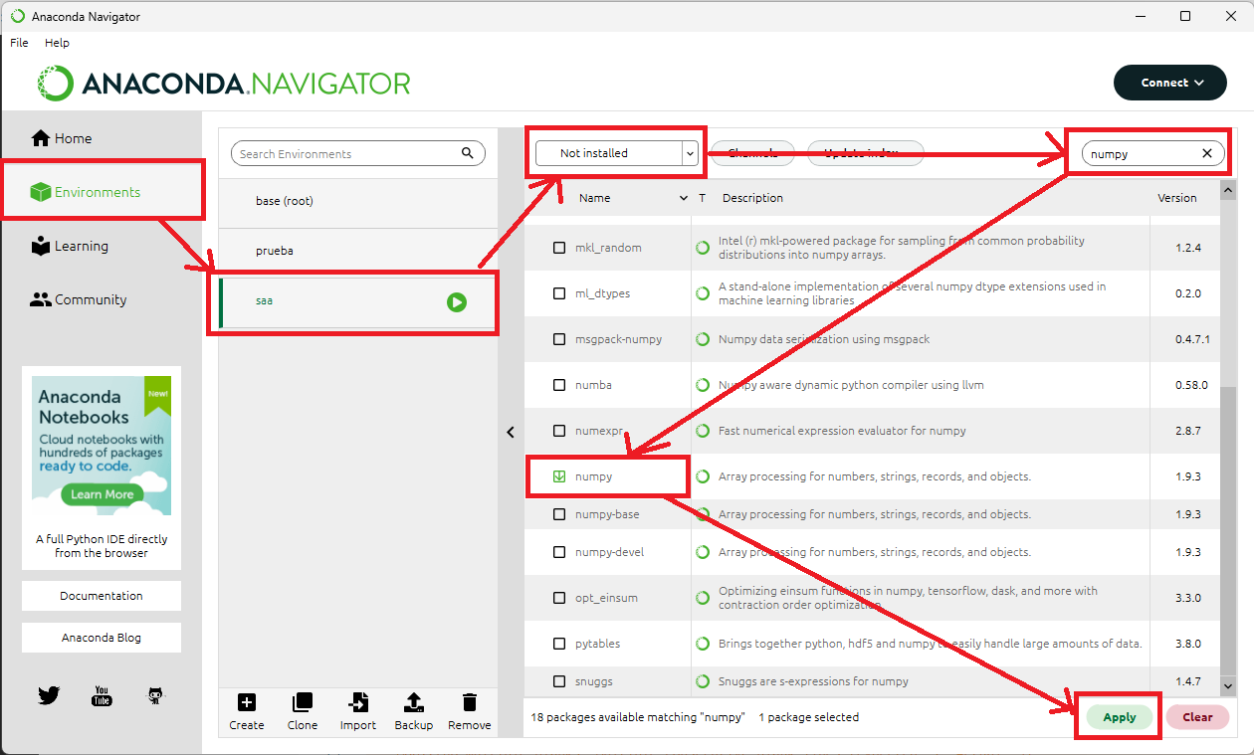Screen dimensions: 1254x755
Task: Open the Twitter icon link
Action: 49,695
